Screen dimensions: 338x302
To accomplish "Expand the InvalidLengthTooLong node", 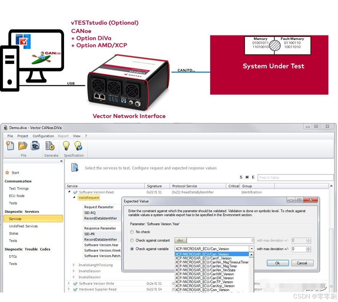I will (x=74, y=265).
